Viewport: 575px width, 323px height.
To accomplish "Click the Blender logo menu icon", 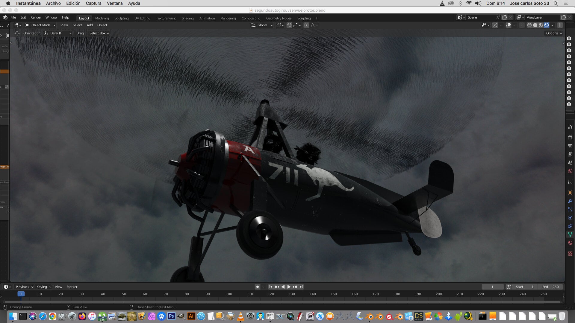I will point(5,17).
